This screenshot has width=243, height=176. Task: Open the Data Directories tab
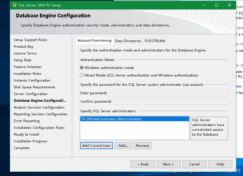point(128,41)
